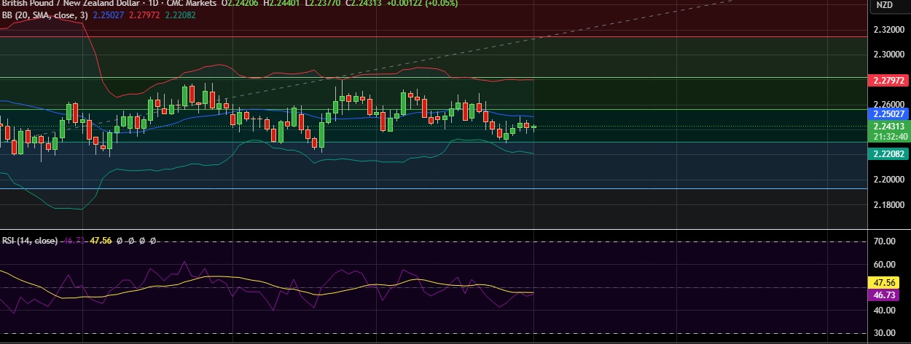Click the BB basis value 2.25027 in legend
The image size is (911, 344).
(x=108, y=15)
